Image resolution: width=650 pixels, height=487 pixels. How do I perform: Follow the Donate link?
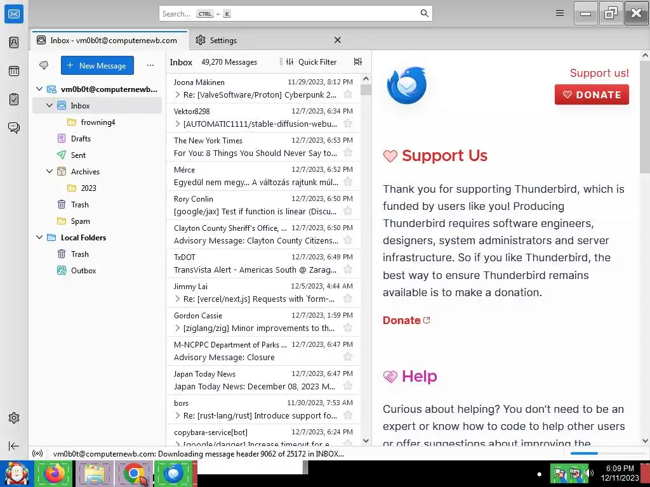406,320
